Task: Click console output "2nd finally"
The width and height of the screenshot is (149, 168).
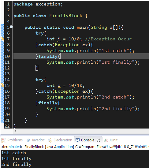Action: [17, 164]
